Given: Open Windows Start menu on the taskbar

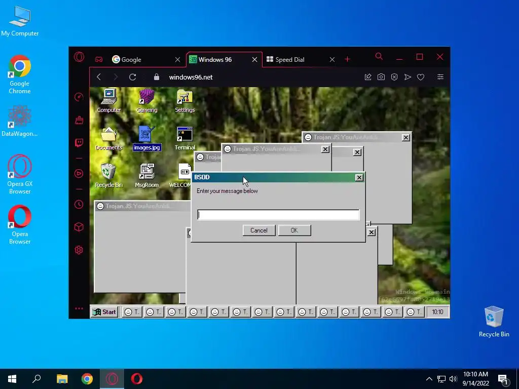Looking at the screenshot, I should (12, 379).
